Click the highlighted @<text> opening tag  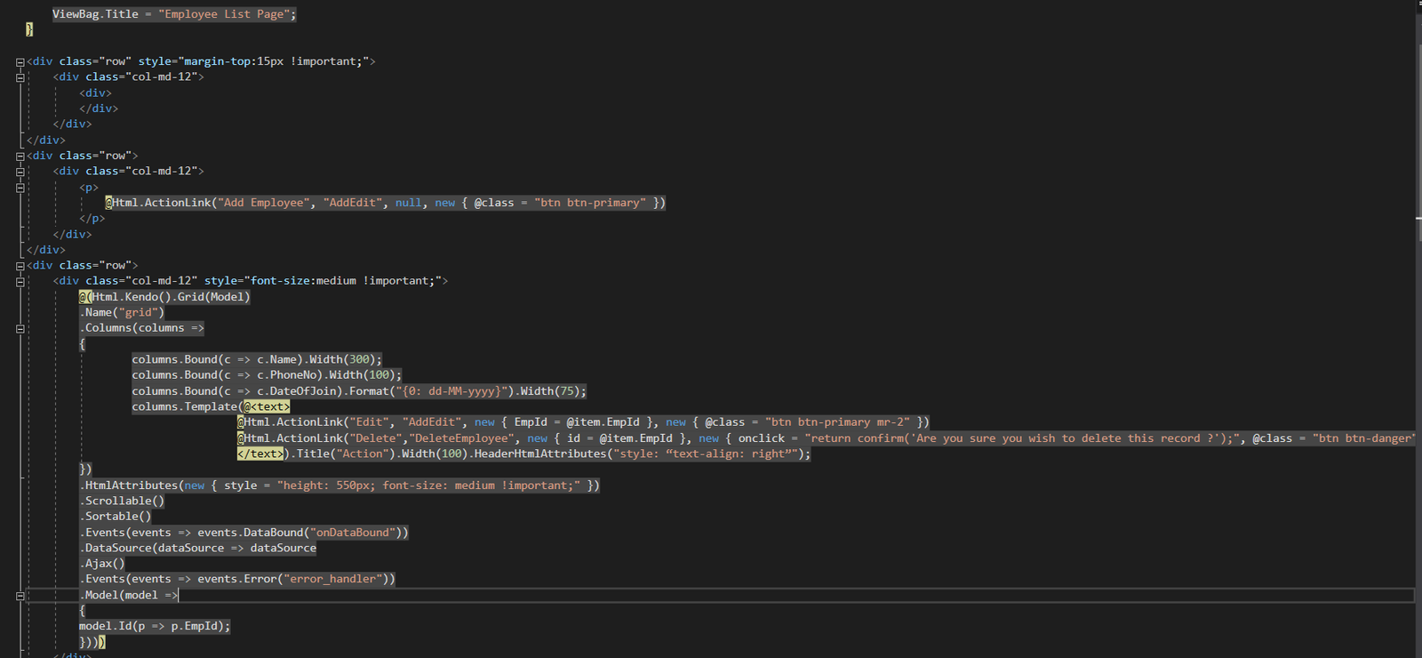click(267, 406)
